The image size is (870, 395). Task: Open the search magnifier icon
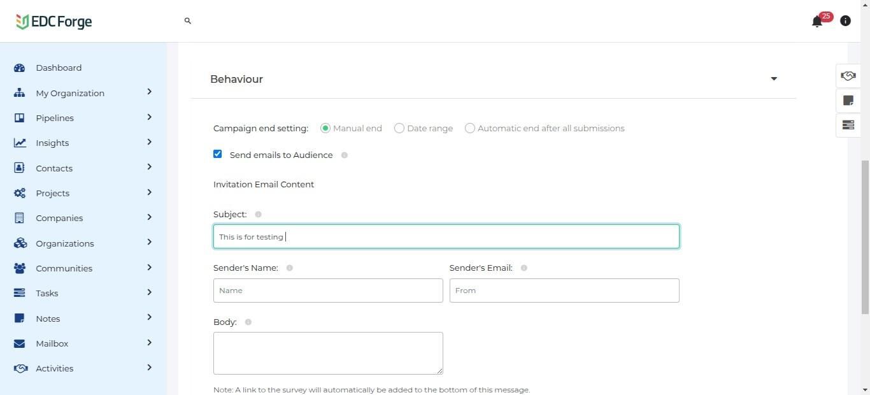(188, 21)
